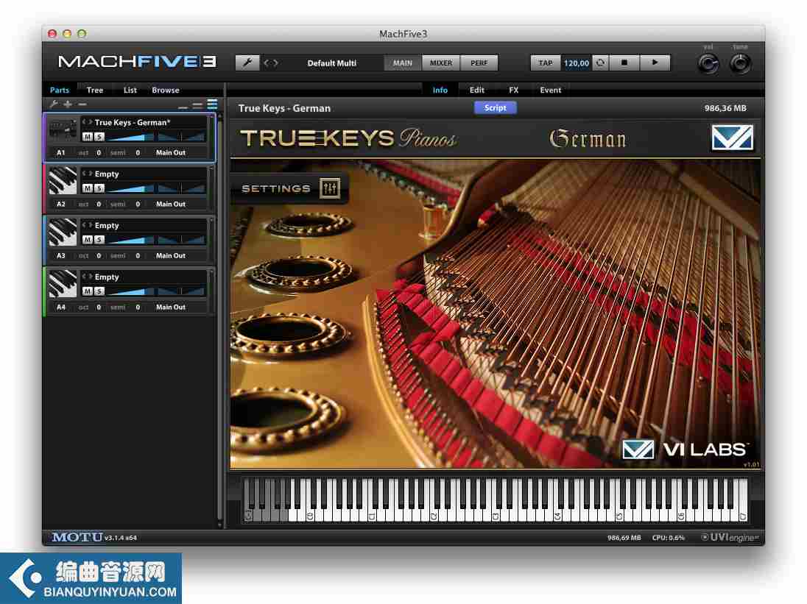Click the Default Multi name
Image resolution: width=807 pixels, height=604 pixels.
332,63
